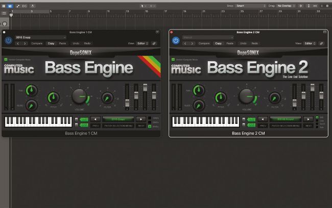The image size is (332, 208).
Task: Click a key on Bass Engine 1 keyboard
Action: tap(38, 122)
